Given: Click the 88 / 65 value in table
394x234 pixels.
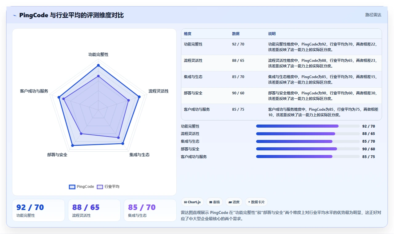Looking at the screenshot, I should [x=238, y=61].
